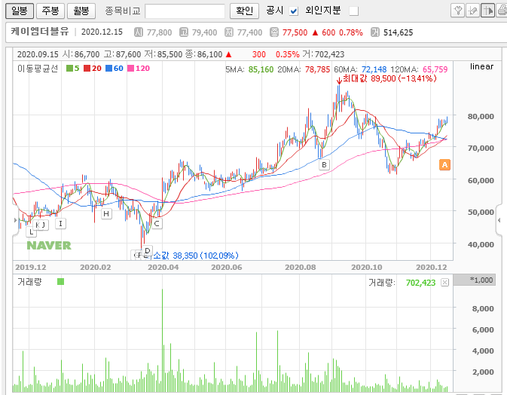Image resolution: width=507 pixels, height=395 pixels.
Task: Click the 2020.08 date axis label
Action: tap(300, 267)
